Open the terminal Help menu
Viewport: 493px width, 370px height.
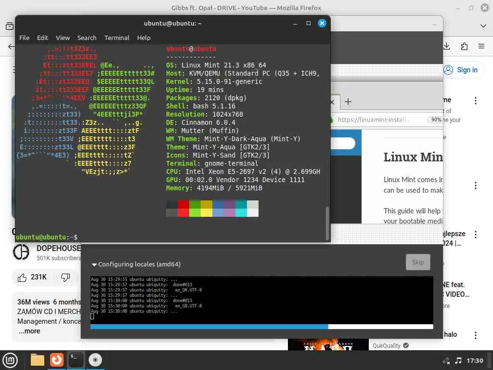(x=143, y=38)
